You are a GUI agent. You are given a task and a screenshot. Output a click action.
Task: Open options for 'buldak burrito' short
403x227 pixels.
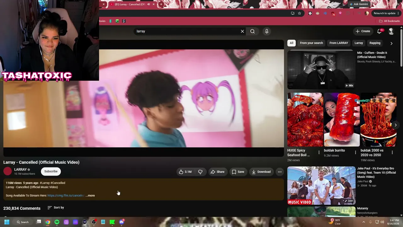tap(355, 153)
